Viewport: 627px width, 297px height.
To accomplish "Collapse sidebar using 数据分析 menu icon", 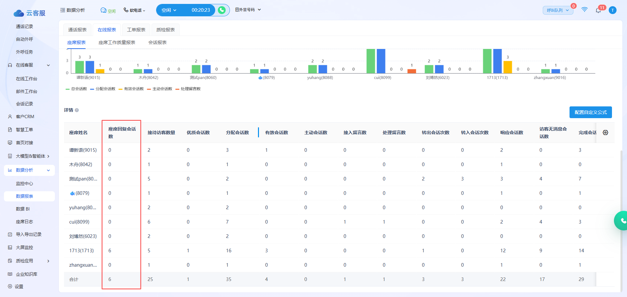I will (63, 10).
